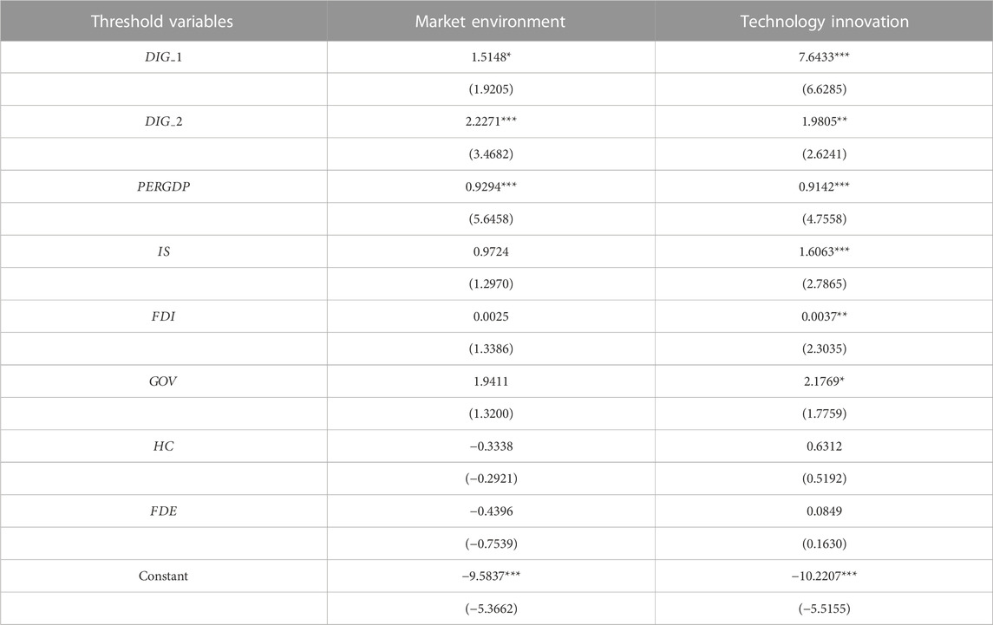Image resolution: width=993 pixels, height=625 pixels.
Task: Click the 7.6433*** technology innovation value
Action: (x=824, y=57)
